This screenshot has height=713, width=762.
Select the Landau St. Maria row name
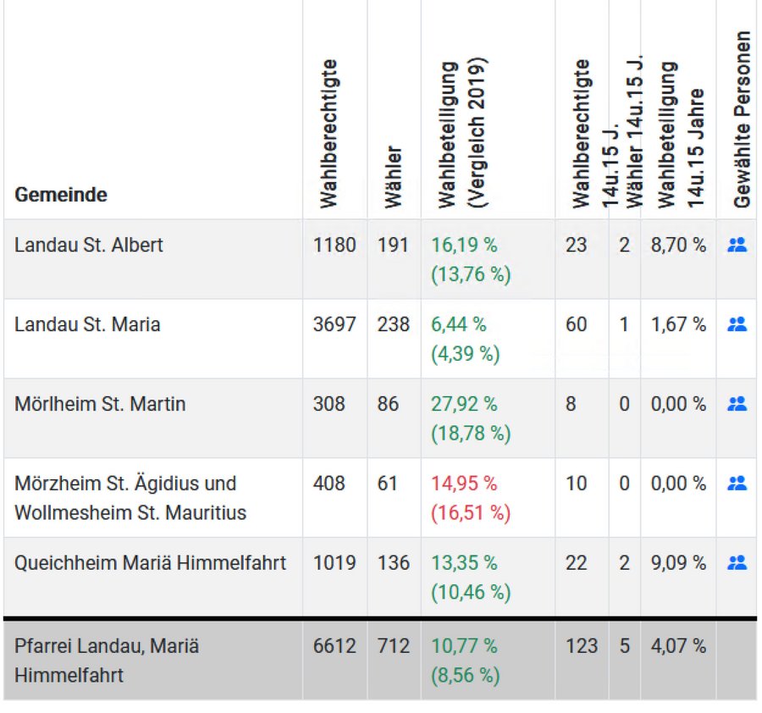pos(87,324)
